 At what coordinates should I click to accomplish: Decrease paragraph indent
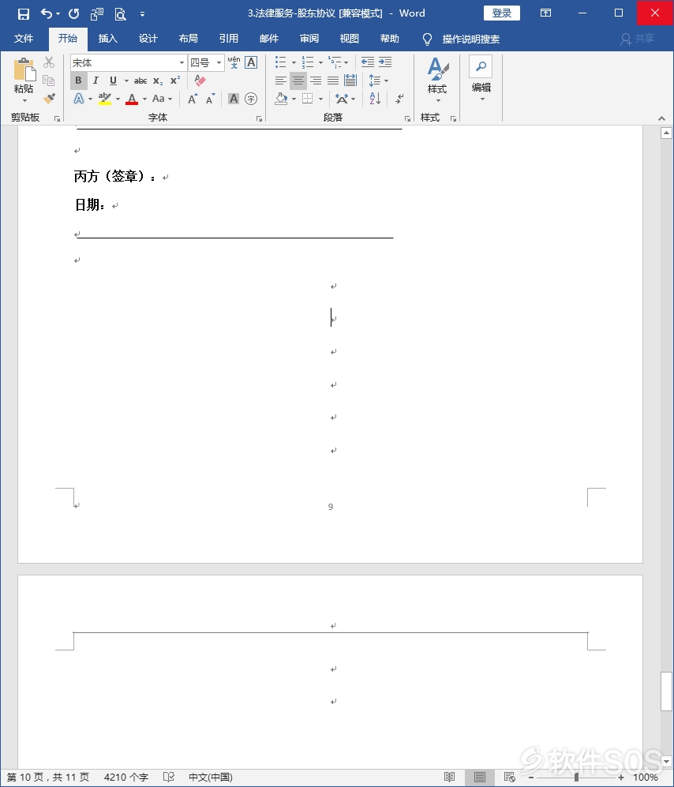[x=368, y=62]
